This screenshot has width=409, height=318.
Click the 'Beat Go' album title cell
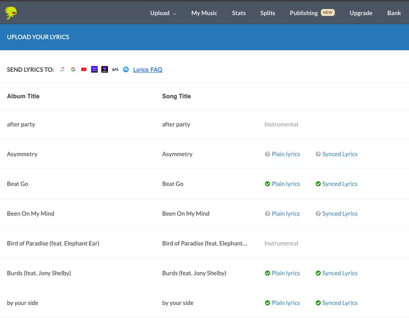click(x=18, y=184)
